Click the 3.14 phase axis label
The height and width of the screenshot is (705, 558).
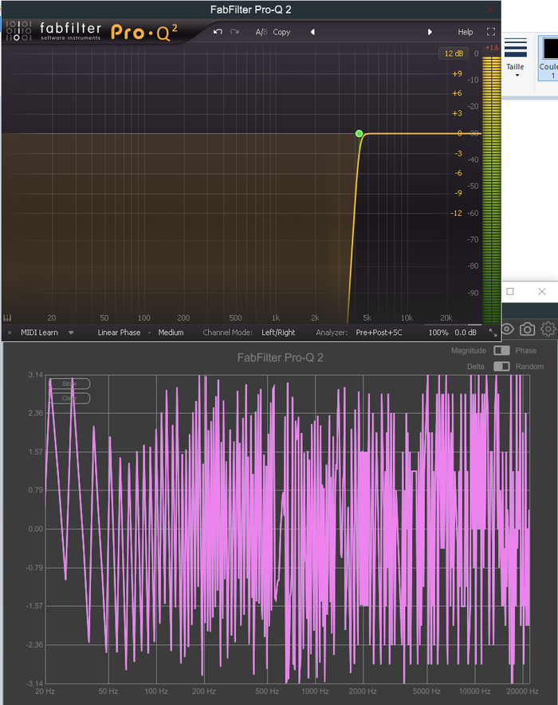36,375
